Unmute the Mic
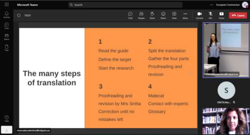The height and width of the screenshot is (135, 250). click(210, 15)
